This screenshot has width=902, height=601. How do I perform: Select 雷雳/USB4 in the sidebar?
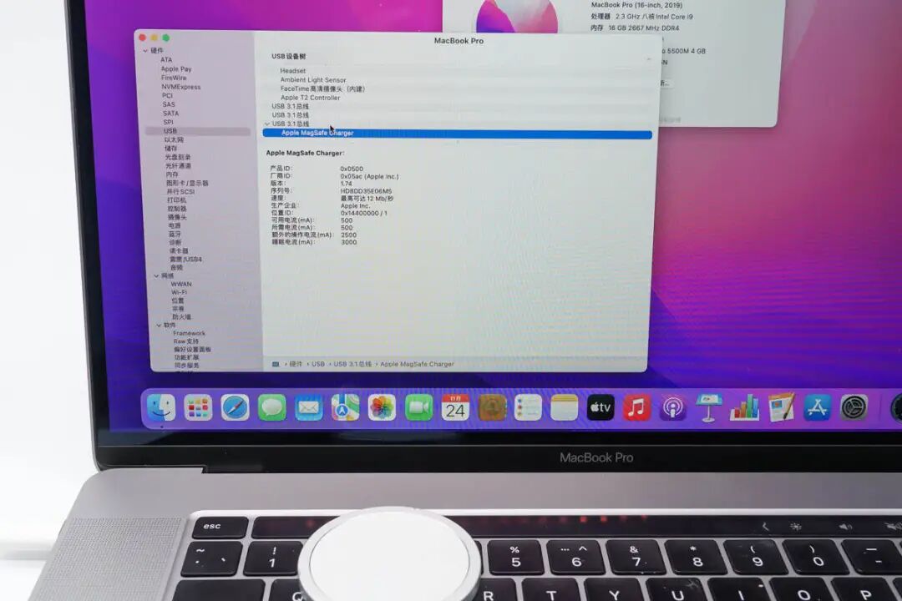point(185,260)
